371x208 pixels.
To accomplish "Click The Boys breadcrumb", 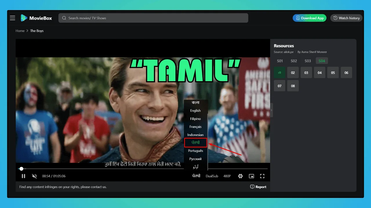I will click(37, 31).
